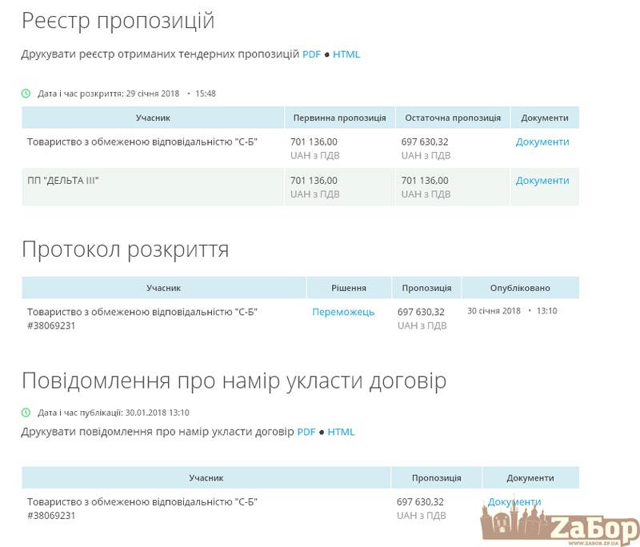Image resolution: width=640 pixels, height=547 pixels.
Task: Click the clock icon near disclosure date
Action: (x=25, y=92)
